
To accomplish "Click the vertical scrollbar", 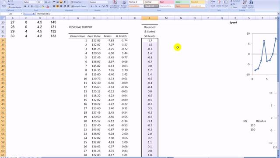I will click(279, 86).
